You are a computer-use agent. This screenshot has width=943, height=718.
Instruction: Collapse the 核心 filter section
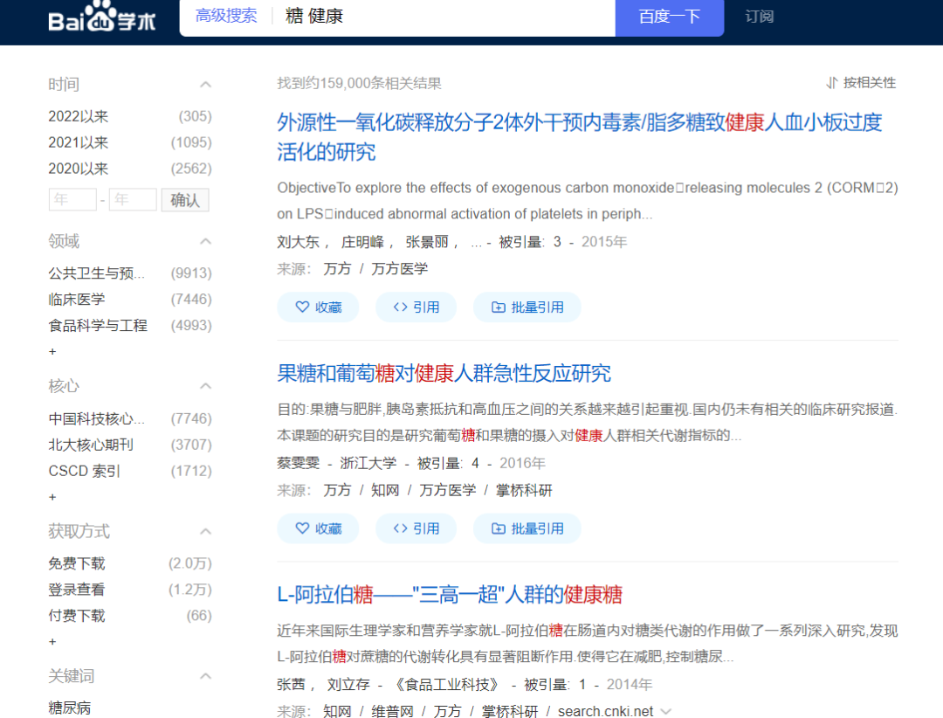pyautogui.click(x=206, y=386)
